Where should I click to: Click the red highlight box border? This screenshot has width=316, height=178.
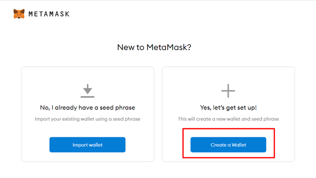[228, 129]
